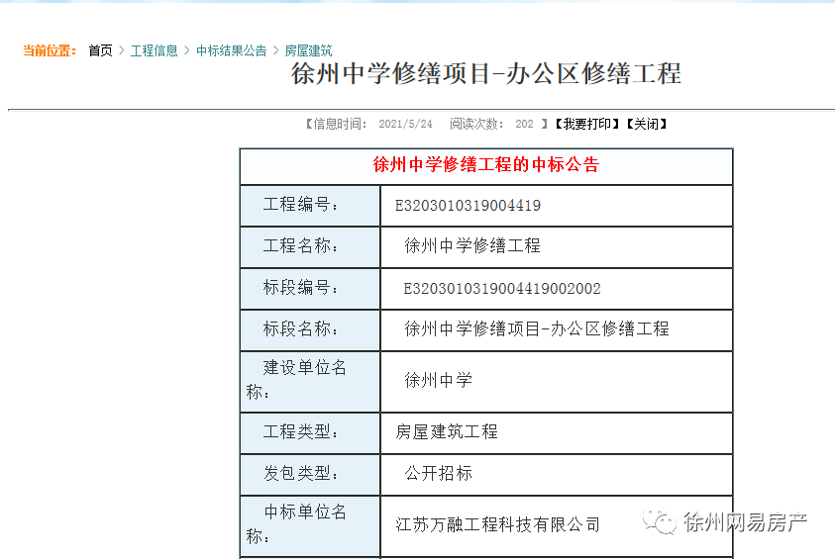Click the 当前位置 label
Image resolution: width=835 pixels, height=559 pixels.
point(50,50)
